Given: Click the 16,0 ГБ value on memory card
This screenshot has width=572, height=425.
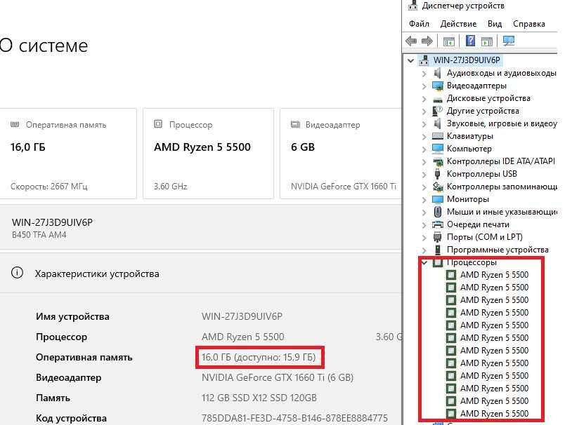Looking at the screenshot, I should (27, 147).
